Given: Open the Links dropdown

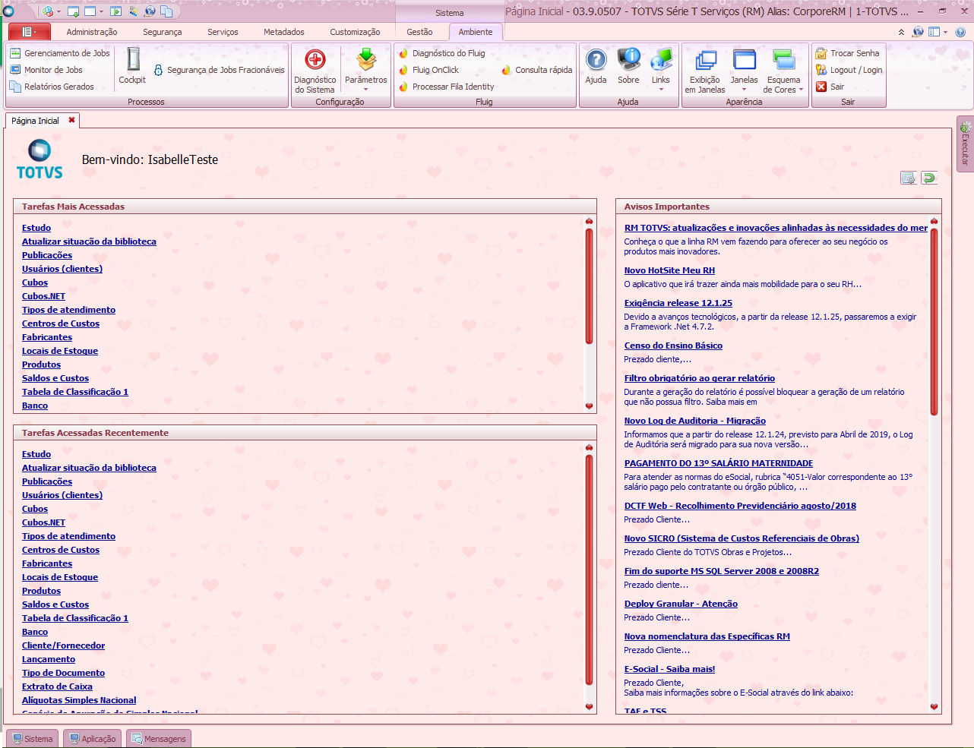Looking at the screenshot, I should [x=661, y=71].
